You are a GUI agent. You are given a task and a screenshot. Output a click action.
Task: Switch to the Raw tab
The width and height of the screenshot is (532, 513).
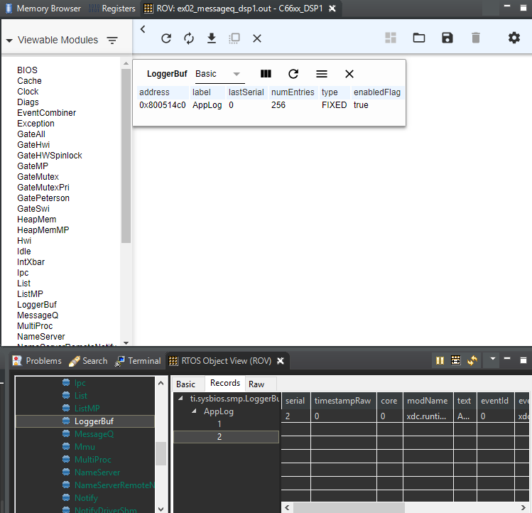point(256,384)
